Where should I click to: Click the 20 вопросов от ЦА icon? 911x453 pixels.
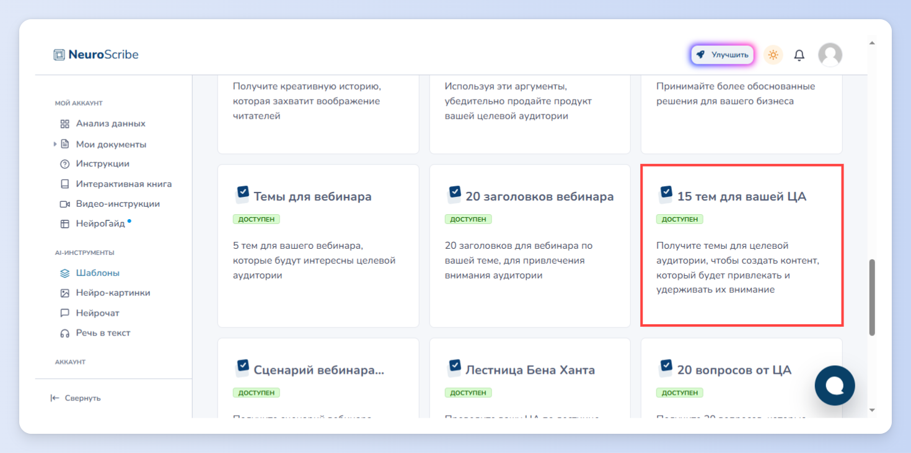tap(666, 368)
